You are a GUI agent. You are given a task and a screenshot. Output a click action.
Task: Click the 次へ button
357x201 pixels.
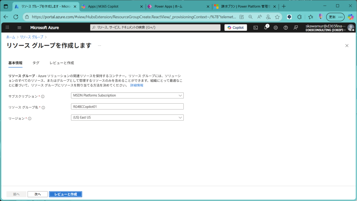pyautogui.click(x=38, y=194)
